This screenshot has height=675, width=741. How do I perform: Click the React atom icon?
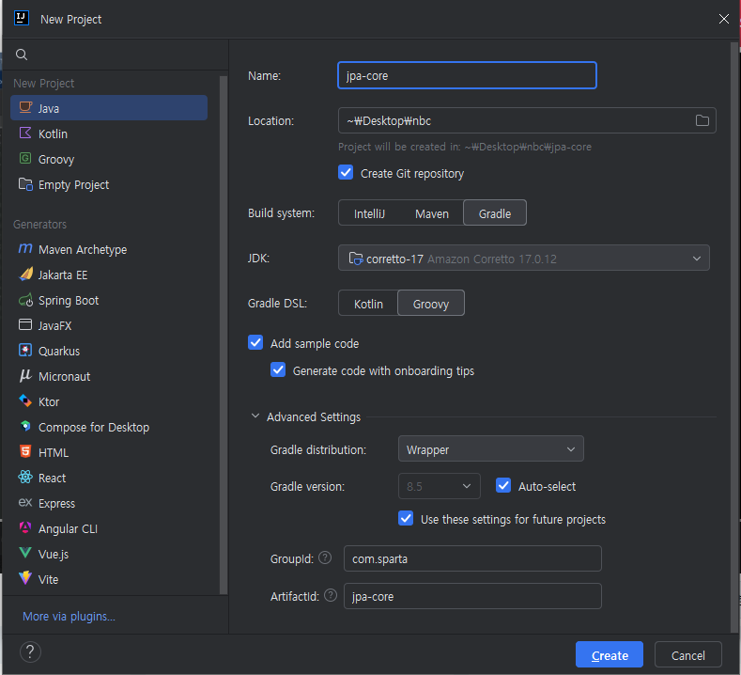tap(25, 477)
